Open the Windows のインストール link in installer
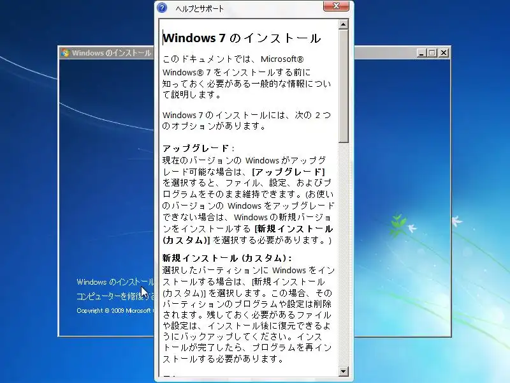Viewport: 510px width, 383px height. pos(115,282)
